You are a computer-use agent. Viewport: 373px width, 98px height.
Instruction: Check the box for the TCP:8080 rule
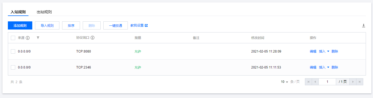[13, 51]
